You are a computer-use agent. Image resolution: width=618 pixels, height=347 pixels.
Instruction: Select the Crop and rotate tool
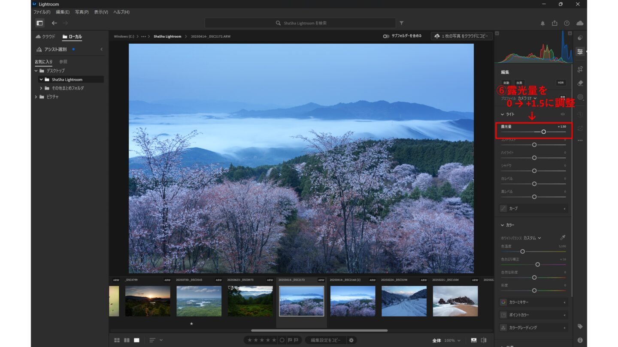pos(580,69)
